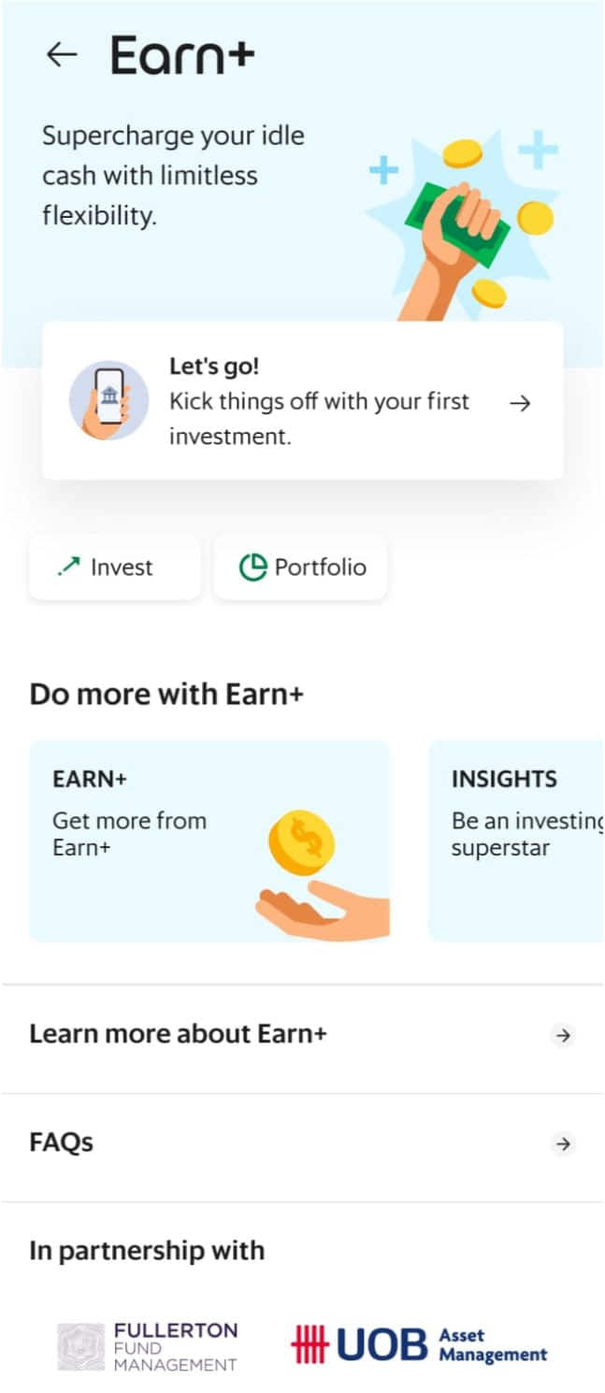Tap the phone-with-bank icon in the Let's go card
Viewport: 605px width, 1393px height.
click(109, 400)
